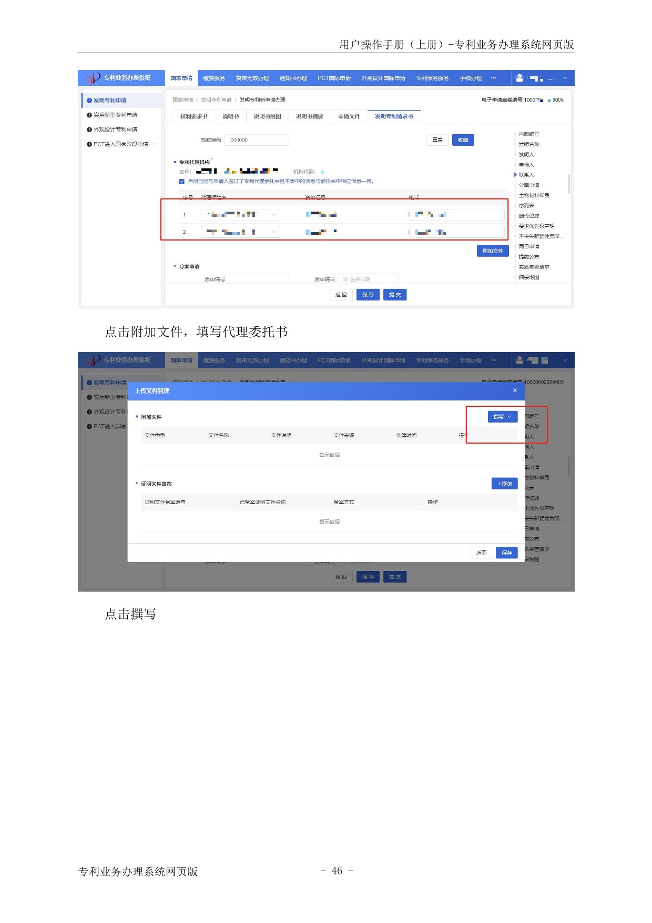Viewport: 652px width, 923px height.
Task: Click the icon beside 外观设计专利申请 in sidebar
Action: [89, 130]
